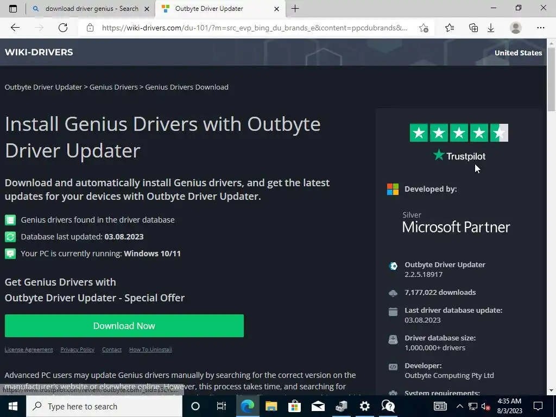Open the Favorites list
Screen dimensions: 556x417
coord(450,28)
